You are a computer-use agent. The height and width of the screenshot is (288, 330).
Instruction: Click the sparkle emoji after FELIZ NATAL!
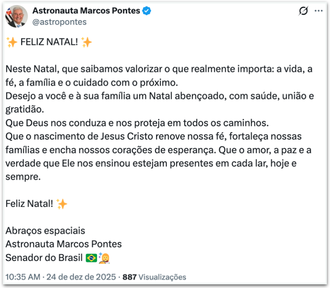86,43
